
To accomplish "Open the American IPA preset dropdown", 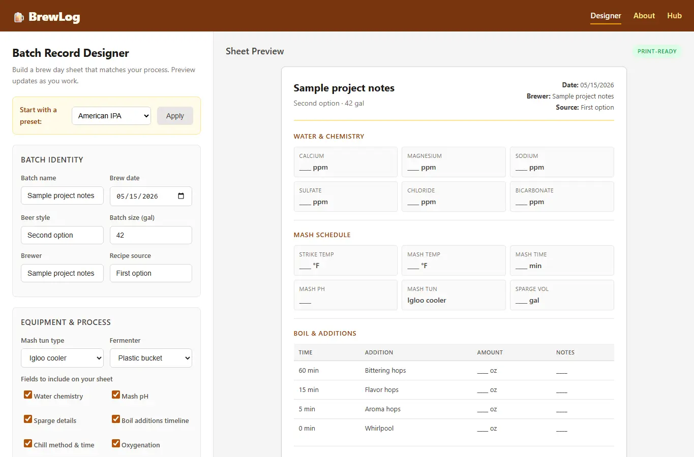I will (111, 116).
